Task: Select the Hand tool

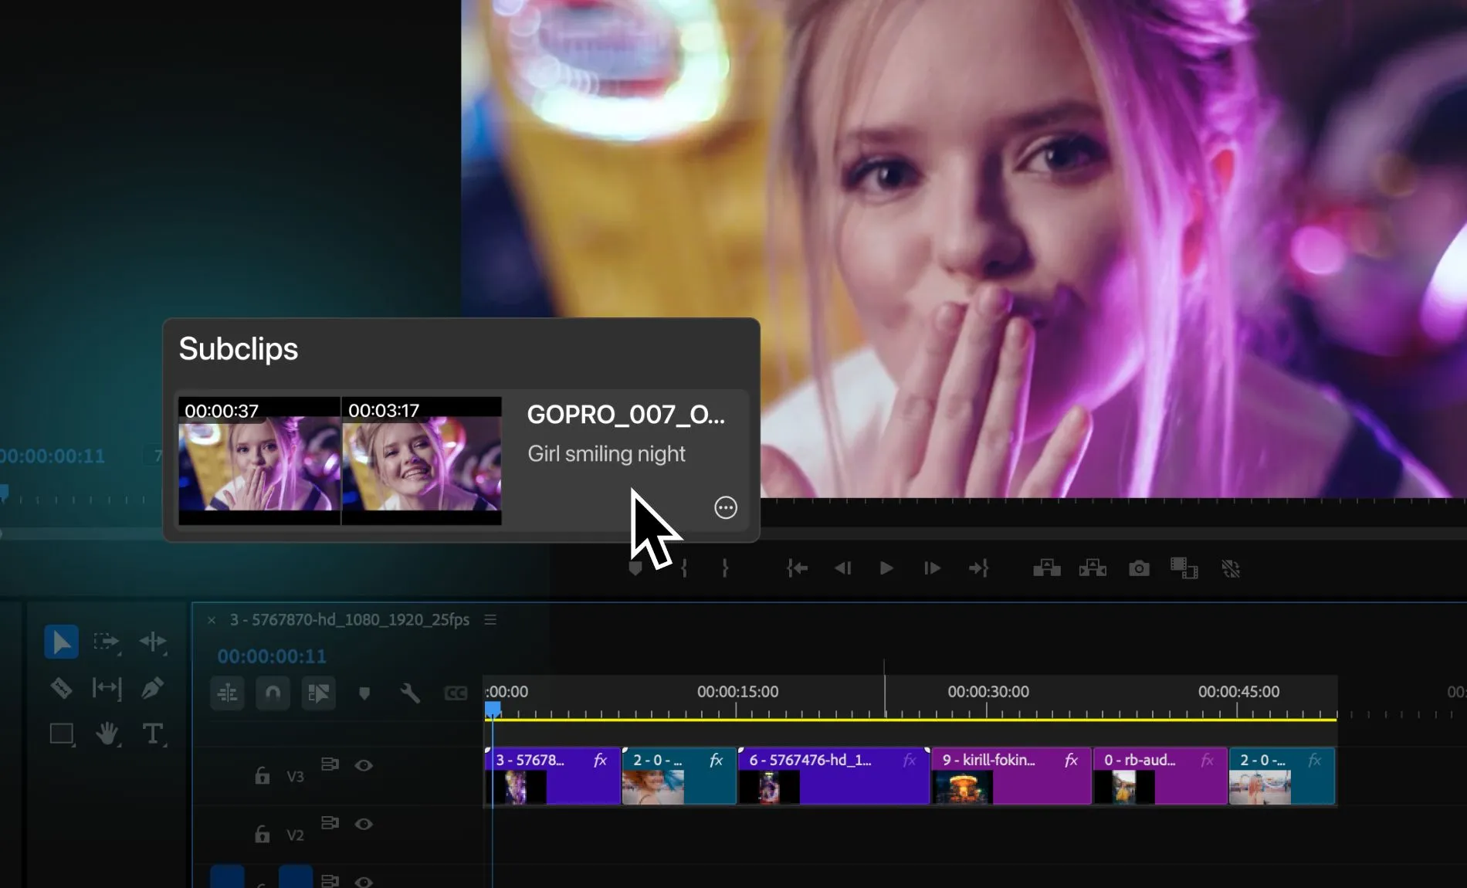Action: click(107, 734)
